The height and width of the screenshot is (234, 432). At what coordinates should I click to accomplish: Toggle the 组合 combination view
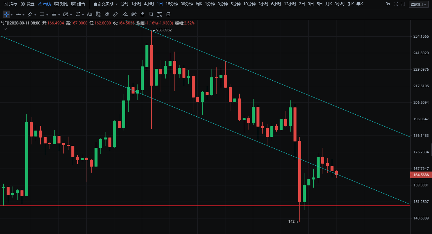[x=78, y=4]
